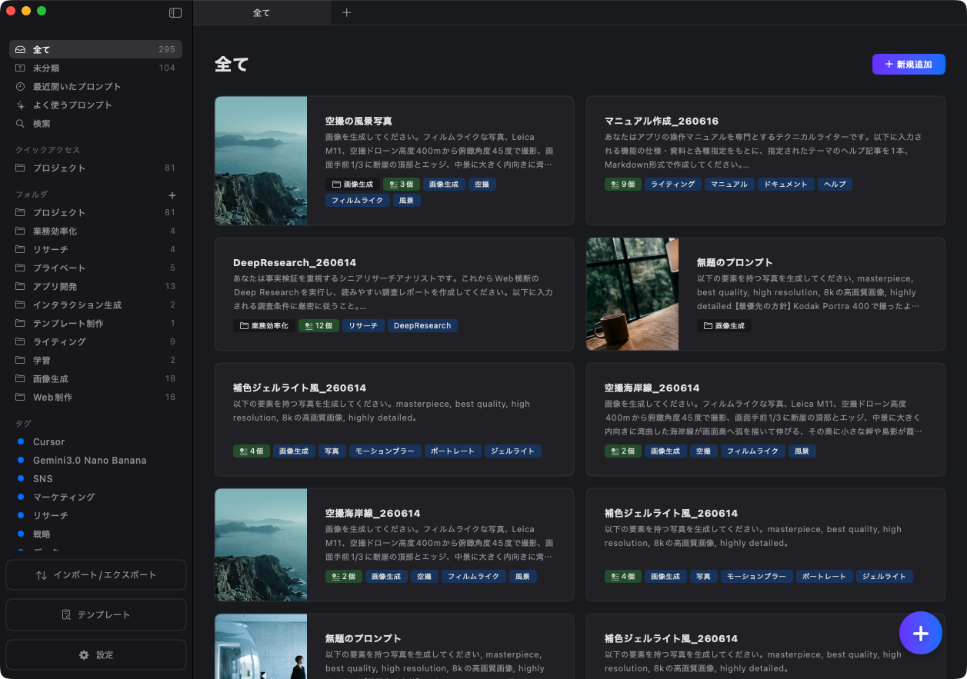The height and width of the screenshot is (679, 967).
Task: Click the 新規追加 button
Action: tap(909, 65)
